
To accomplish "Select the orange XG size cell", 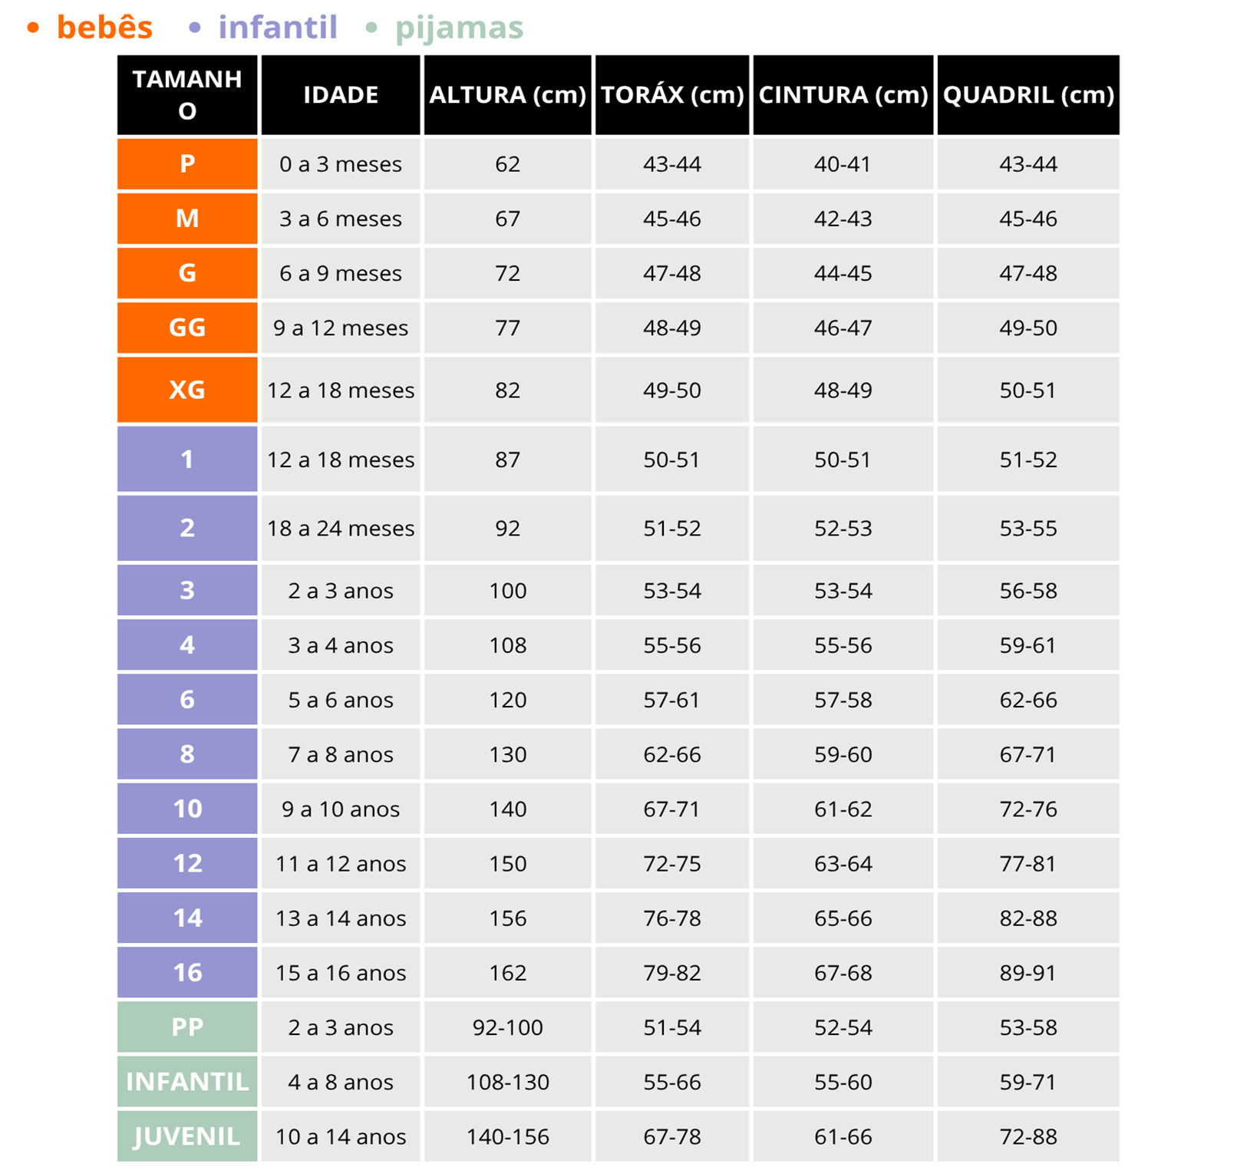I will (187, 390).
